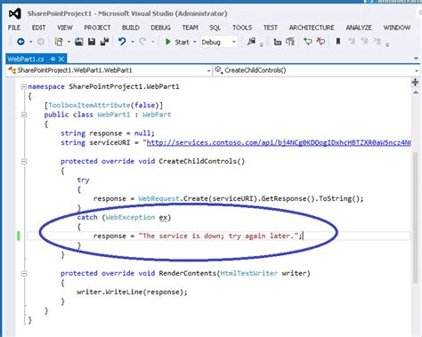422x337 pixels.
Task: Click the comment selected lines icon
Action: (308, 42)
